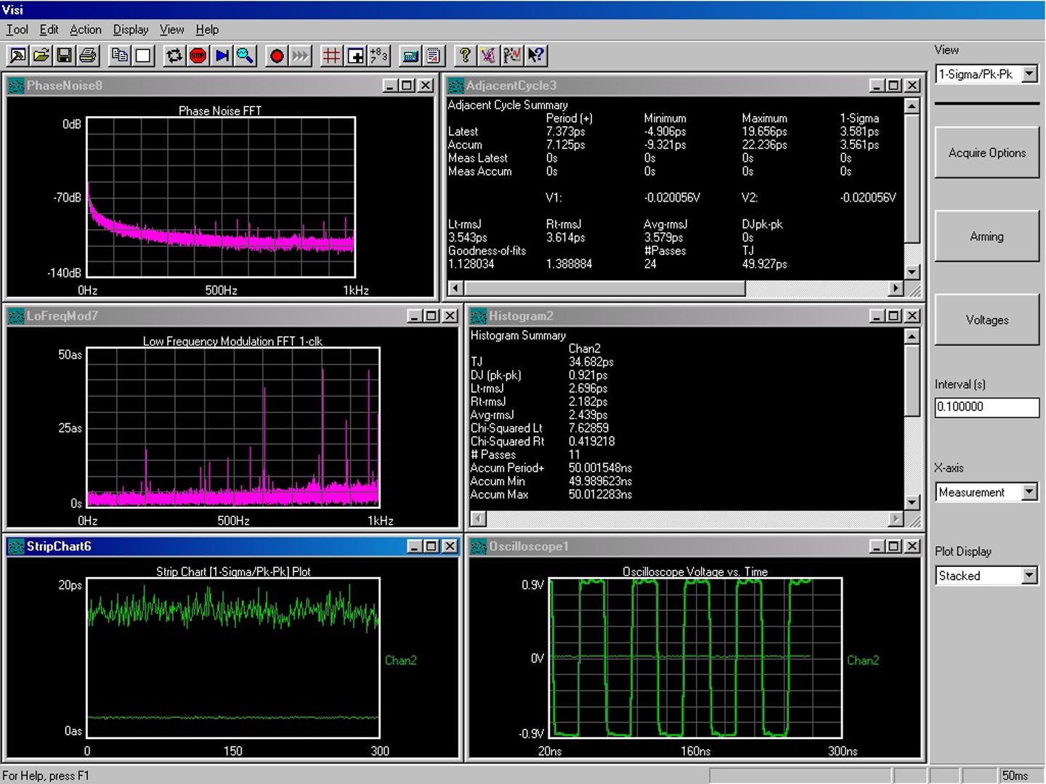This screenshot has height=784, width=1046.
Task: Click the blank white square toolbar icon
Action: coord(143,55)
